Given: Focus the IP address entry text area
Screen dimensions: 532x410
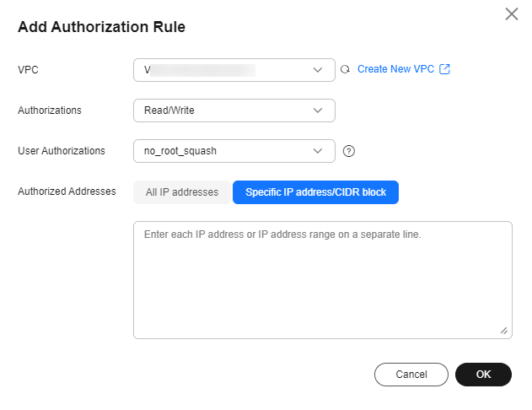Looking at the screenshot, I should tap(322, 280).
